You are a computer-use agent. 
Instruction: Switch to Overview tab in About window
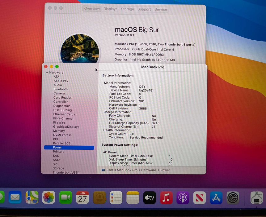point(92,8)
